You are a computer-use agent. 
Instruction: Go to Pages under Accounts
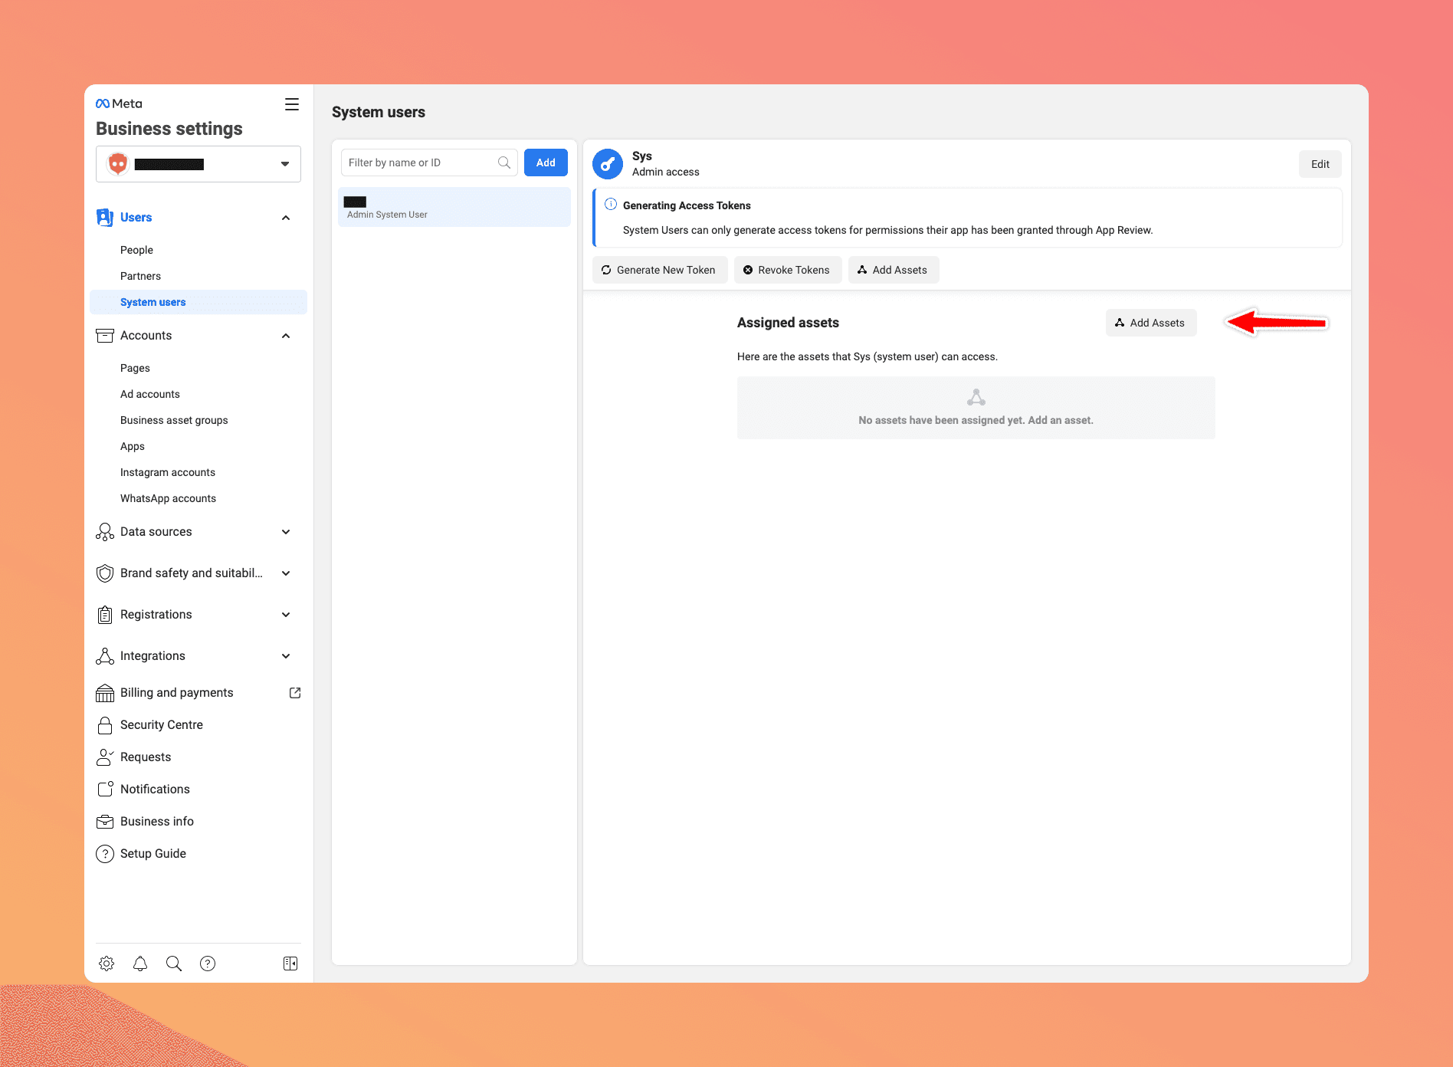[x=135, y=368]
